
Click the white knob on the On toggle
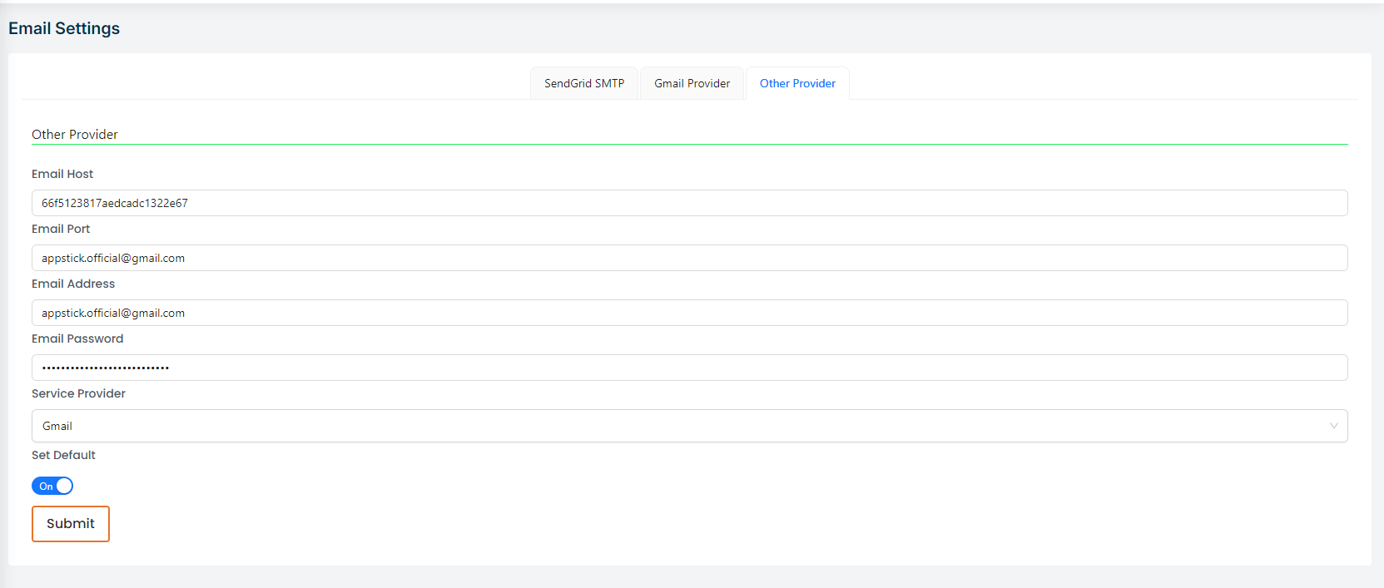pyautogui.click(x=64, y=486)
